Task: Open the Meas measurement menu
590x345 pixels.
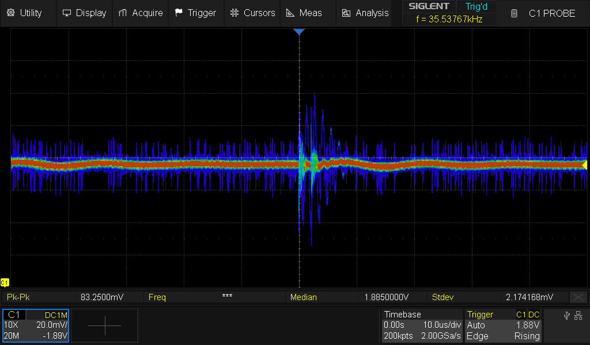Action: click(x=305, y=13)
